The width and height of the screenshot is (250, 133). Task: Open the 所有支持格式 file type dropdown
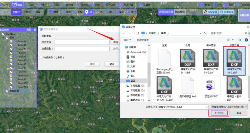[229, 107]
